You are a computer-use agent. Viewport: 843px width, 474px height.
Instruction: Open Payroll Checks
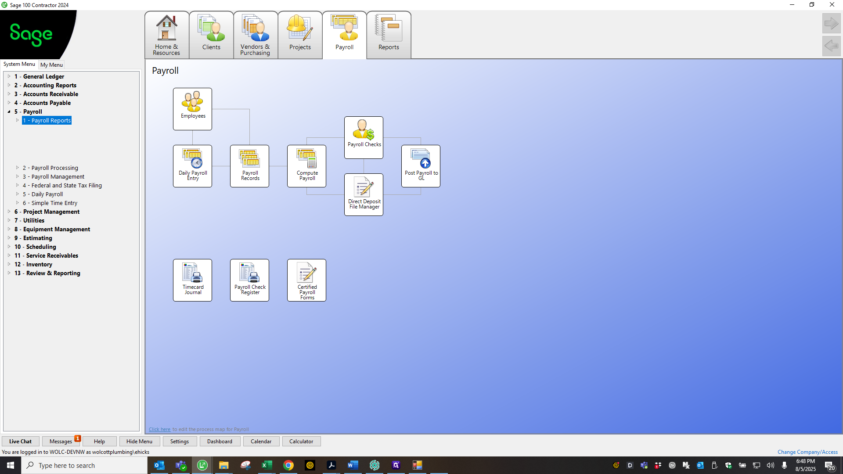364,137
